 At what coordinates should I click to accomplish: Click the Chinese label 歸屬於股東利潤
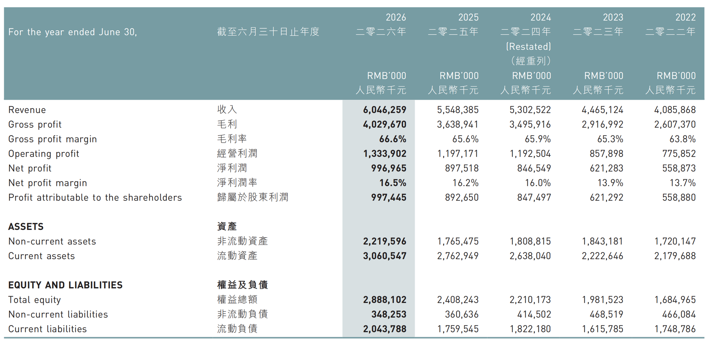[253, 197]
